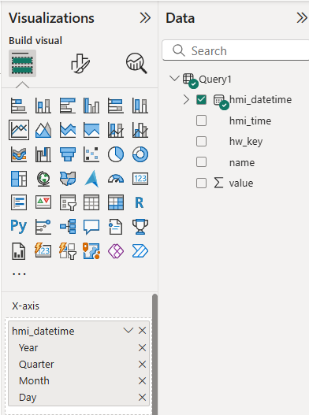Select the 100% stacked bar chart visual
This screenshot has width=309, height=415.
(x=116, y=106)
